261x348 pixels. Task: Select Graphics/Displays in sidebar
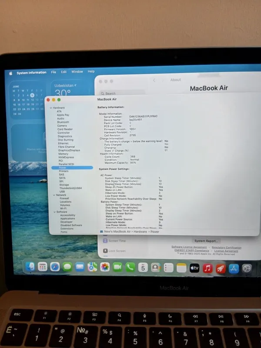tap(69, 150)
